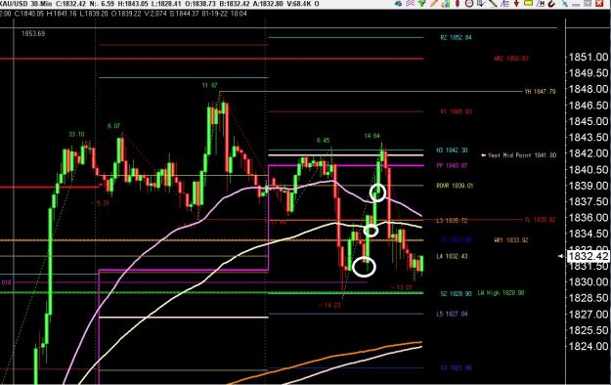Click the blue chain link icon
611x385 pixels.
(x=565, y=4)
